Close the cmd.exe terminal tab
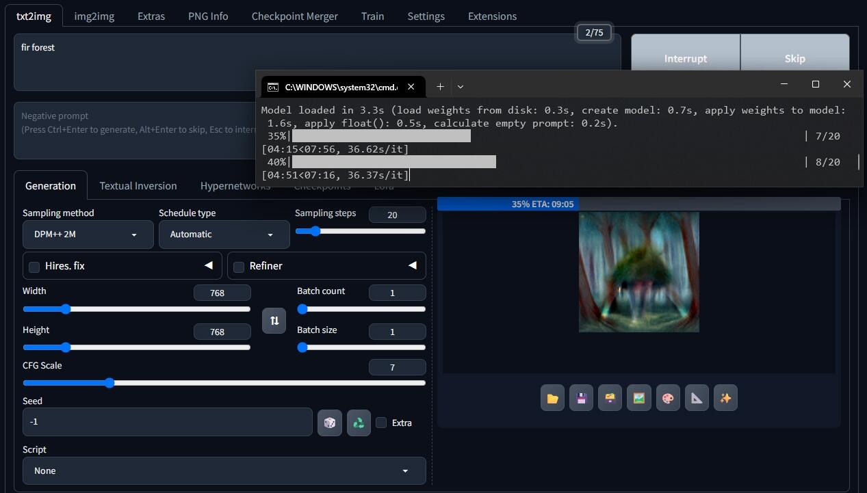Image resolution: width=867 pixels, height=493 pixels. (411, 86)
